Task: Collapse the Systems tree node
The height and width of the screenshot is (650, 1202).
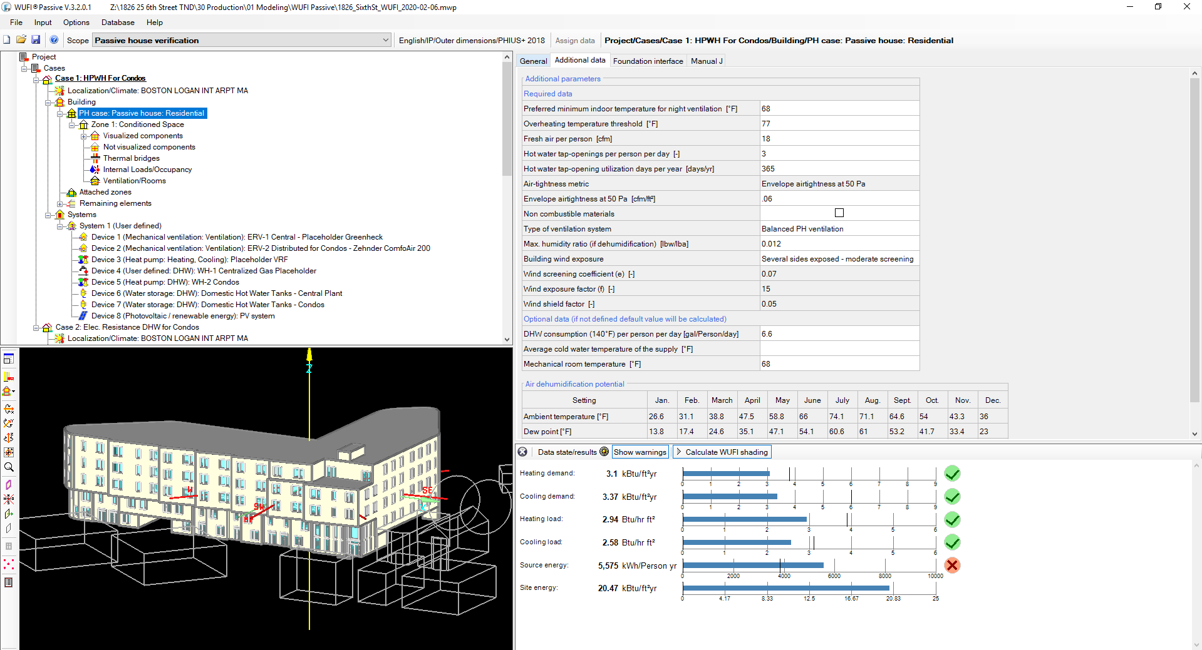Action: click(48, 215)
